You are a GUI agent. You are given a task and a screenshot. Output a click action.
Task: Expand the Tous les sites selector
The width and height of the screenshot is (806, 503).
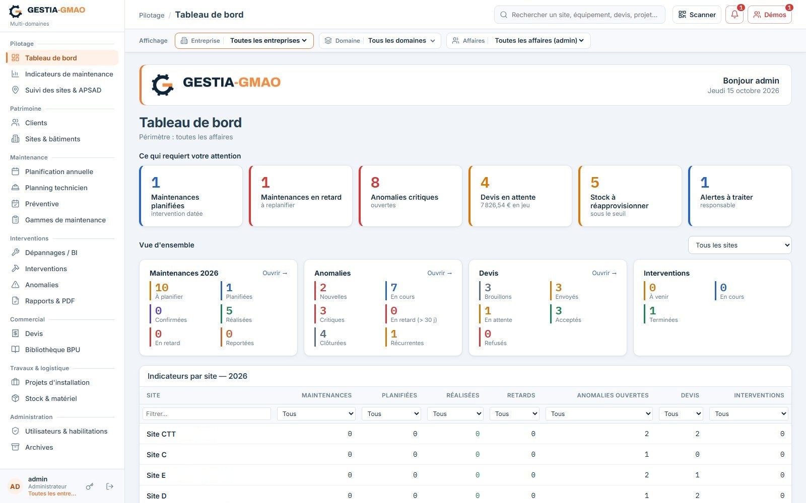740,245
